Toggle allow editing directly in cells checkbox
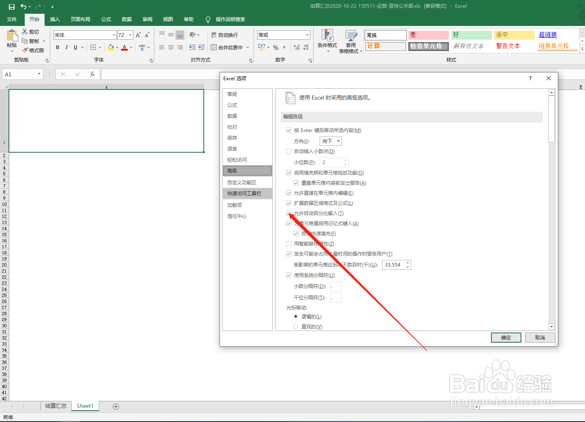The image size is (585, 422). point(288,193)
